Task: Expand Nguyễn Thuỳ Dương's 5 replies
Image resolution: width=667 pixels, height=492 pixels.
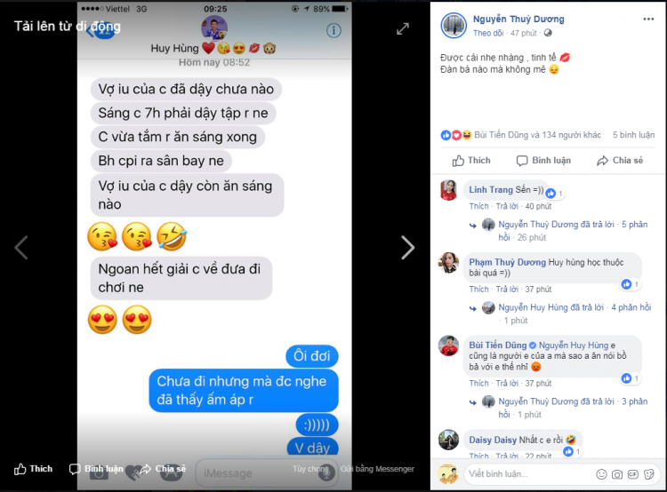Action: click(x=573, y=231)
